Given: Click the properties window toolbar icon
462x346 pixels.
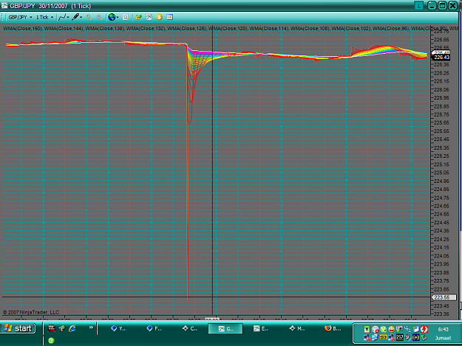Looking at the screenshot, I should click(x=170, y=18).
